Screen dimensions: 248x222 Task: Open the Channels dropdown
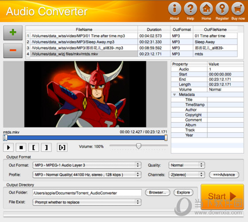point(186,175)
